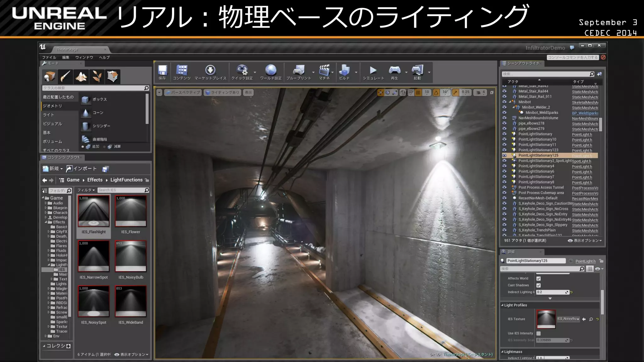Select the IES_Flashlight thumbnail

coord(94,211)
